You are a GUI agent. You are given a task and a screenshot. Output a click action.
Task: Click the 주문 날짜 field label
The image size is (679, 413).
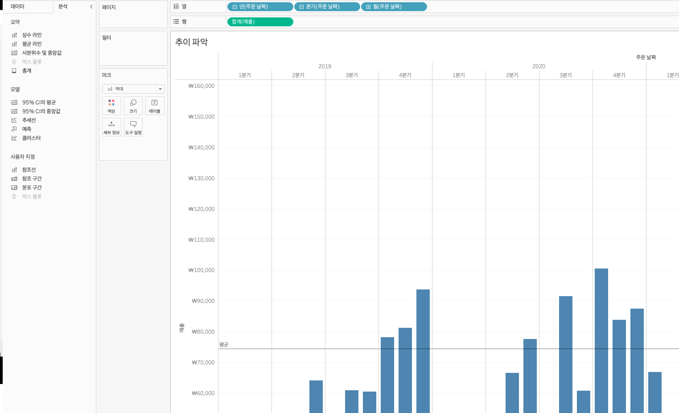[646, 57]
